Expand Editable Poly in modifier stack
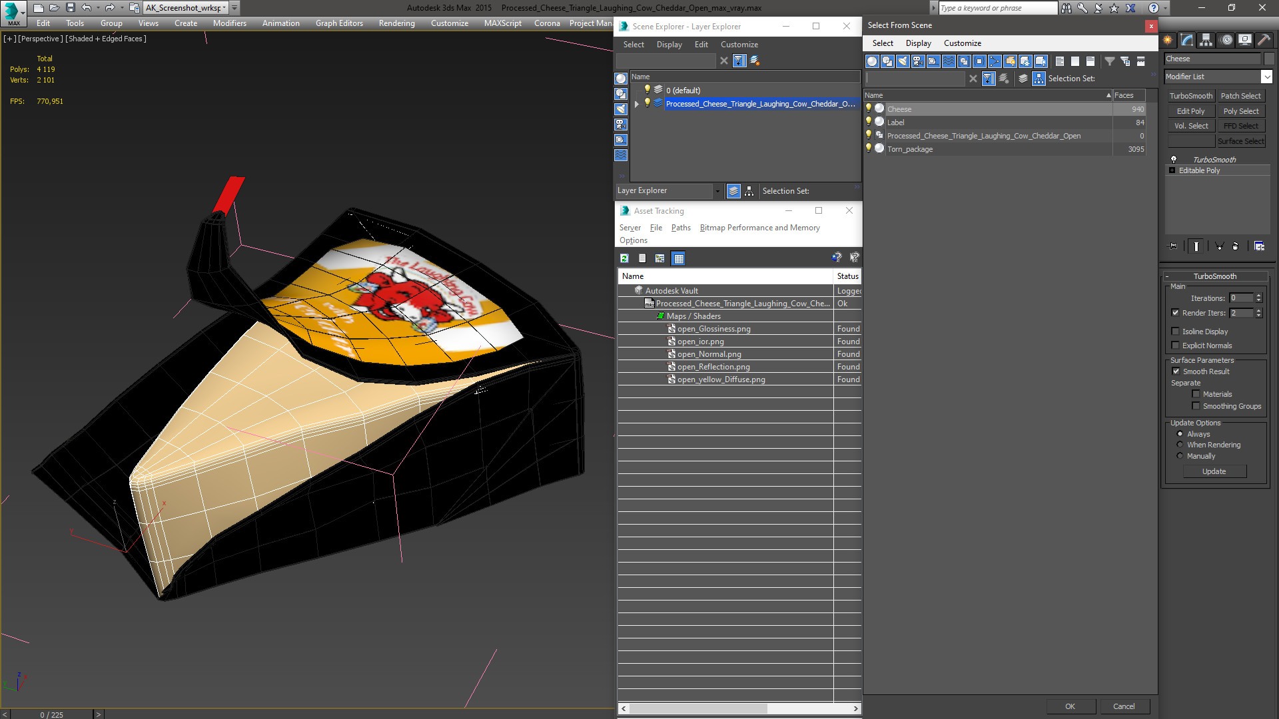The width and height of the screenshot is (1279, 719). [1172, 170]
